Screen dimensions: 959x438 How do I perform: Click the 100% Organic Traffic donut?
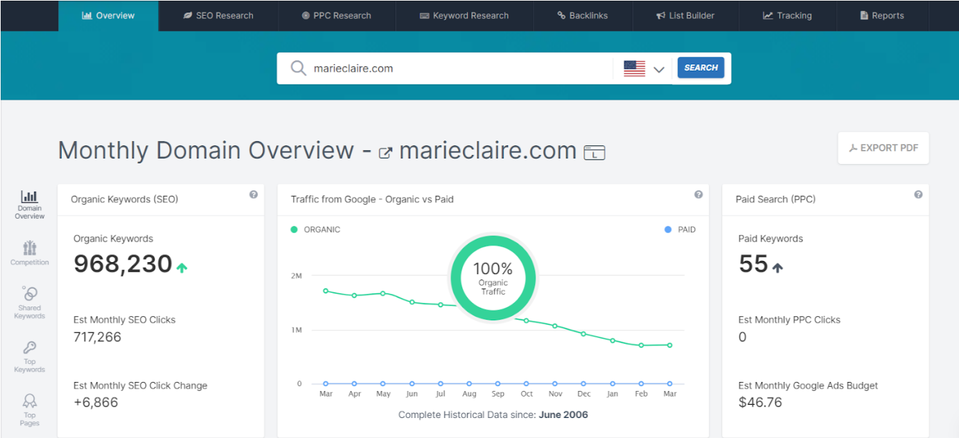click(493, 277)
